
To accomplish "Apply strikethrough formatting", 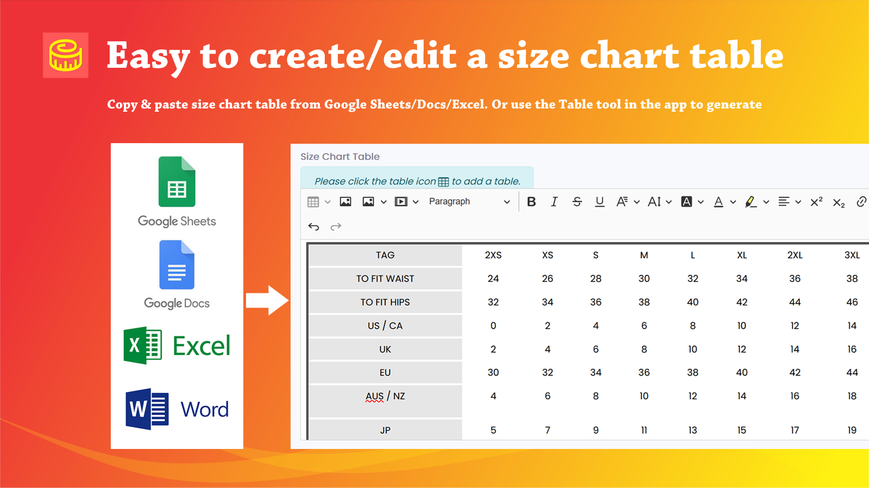I will coord(577,201).
